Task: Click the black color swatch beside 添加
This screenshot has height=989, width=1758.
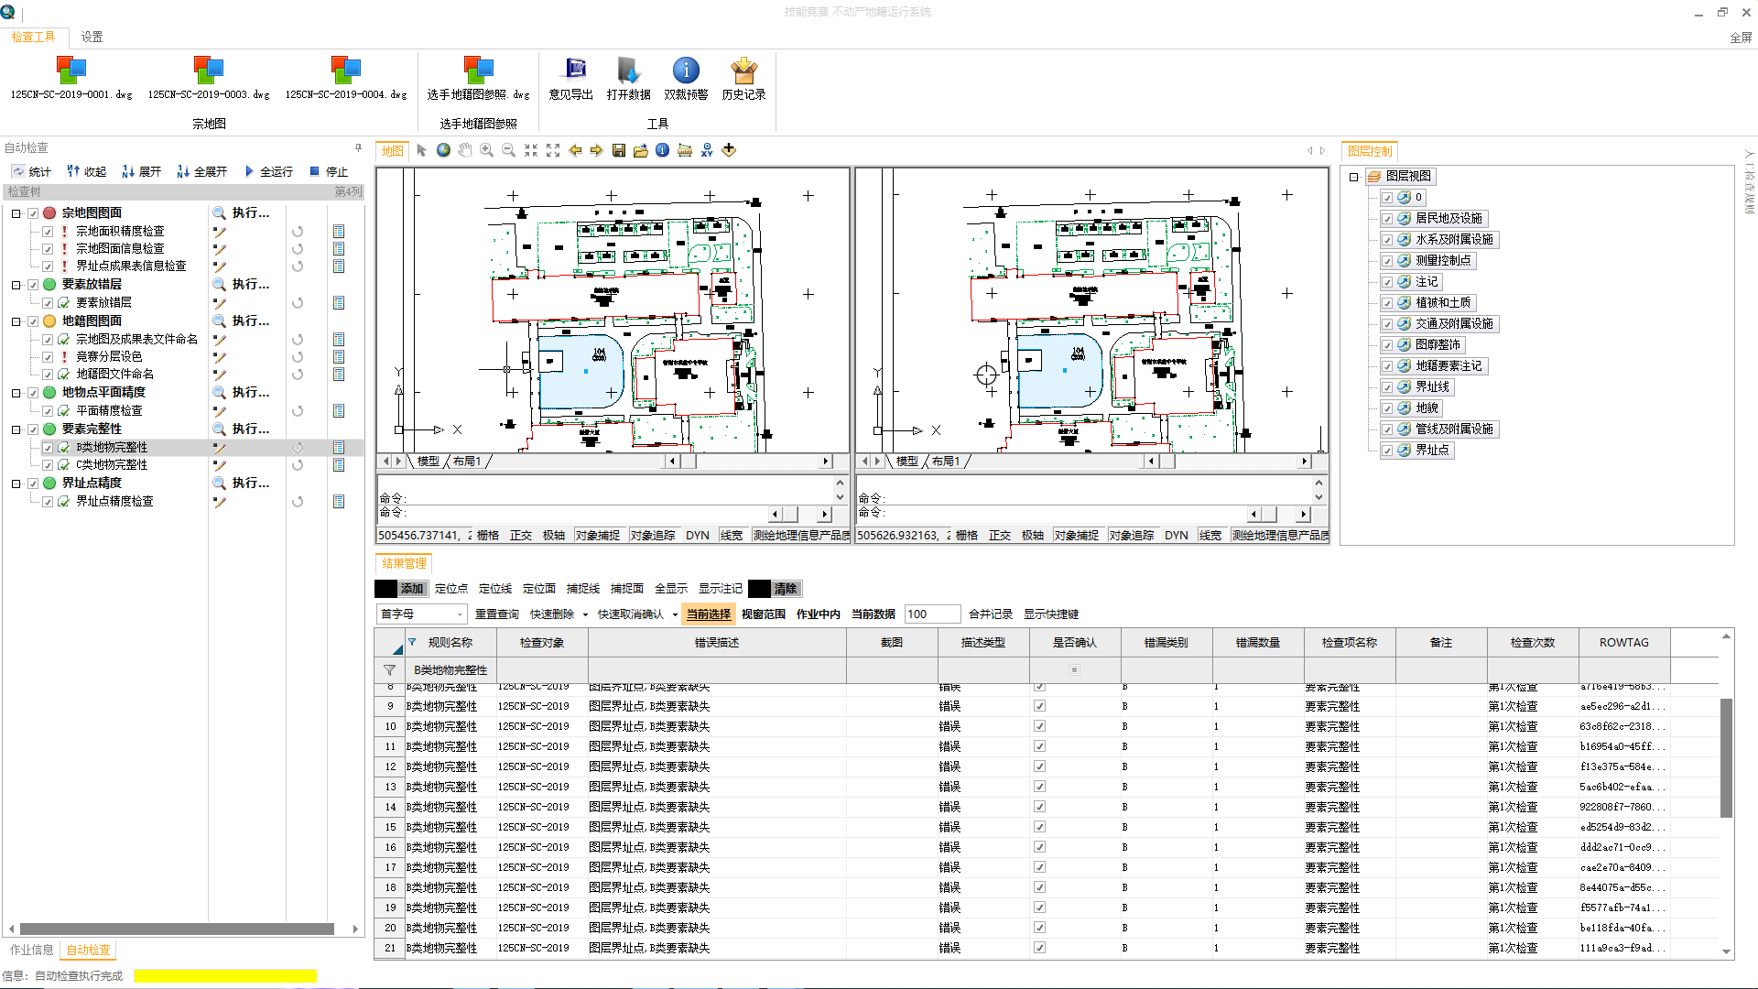Action: [x=385, y=589]
